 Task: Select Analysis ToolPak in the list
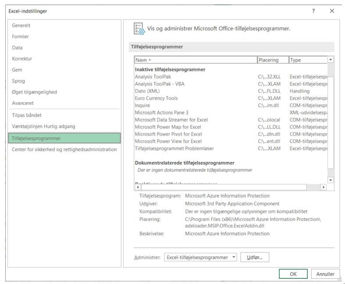point(153,77)
